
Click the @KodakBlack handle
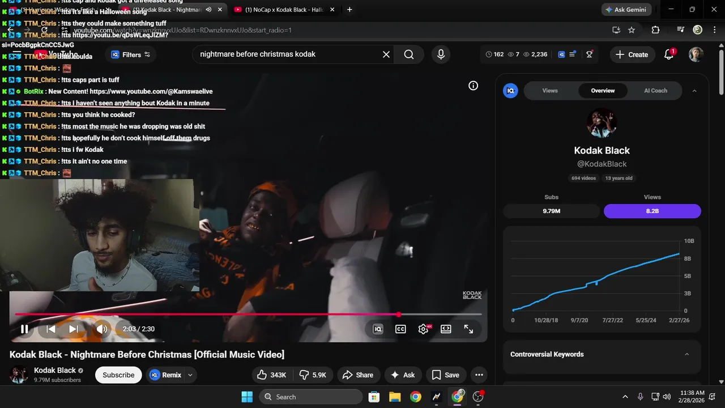coord(602,164)
